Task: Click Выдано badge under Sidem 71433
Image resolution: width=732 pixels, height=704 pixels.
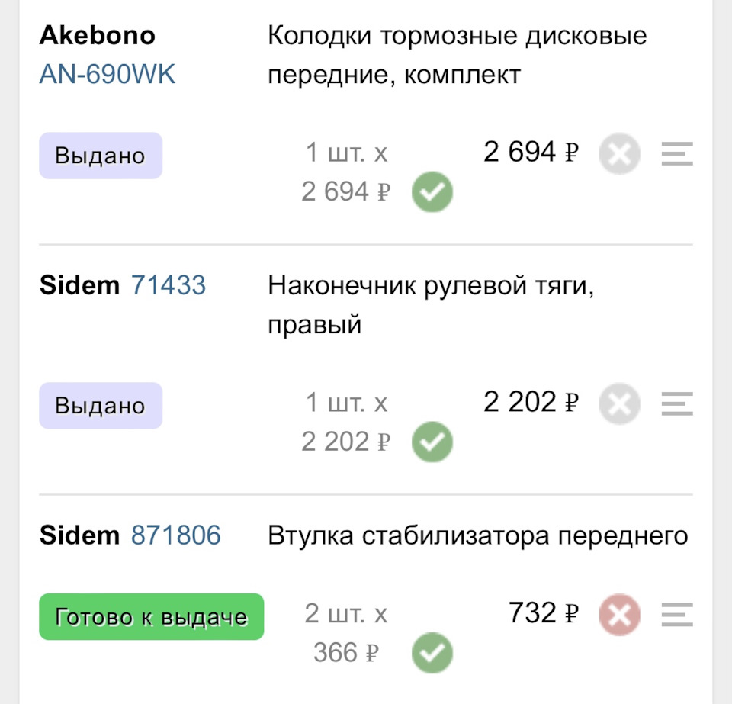Action: click(x=101, y=405)
